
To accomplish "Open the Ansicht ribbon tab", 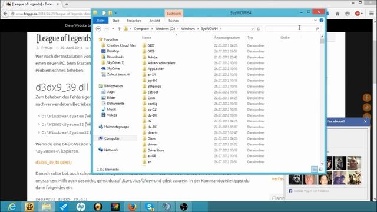I will click(154, 21).
